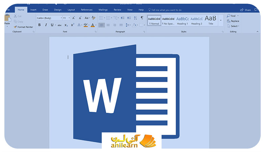Open the Mailings tab
Viewport: 265px width, 152px height.
click(x=103, y=10)
